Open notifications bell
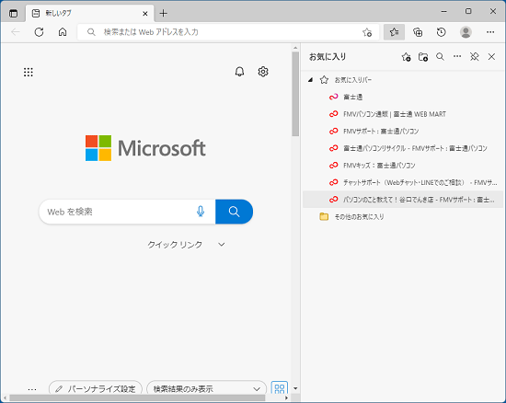This screenshot has height=403, width=506. pyautogui.click(x=239, y=72)
